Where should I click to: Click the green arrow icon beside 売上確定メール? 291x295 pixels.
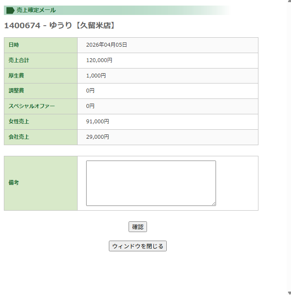coord(10,10)
